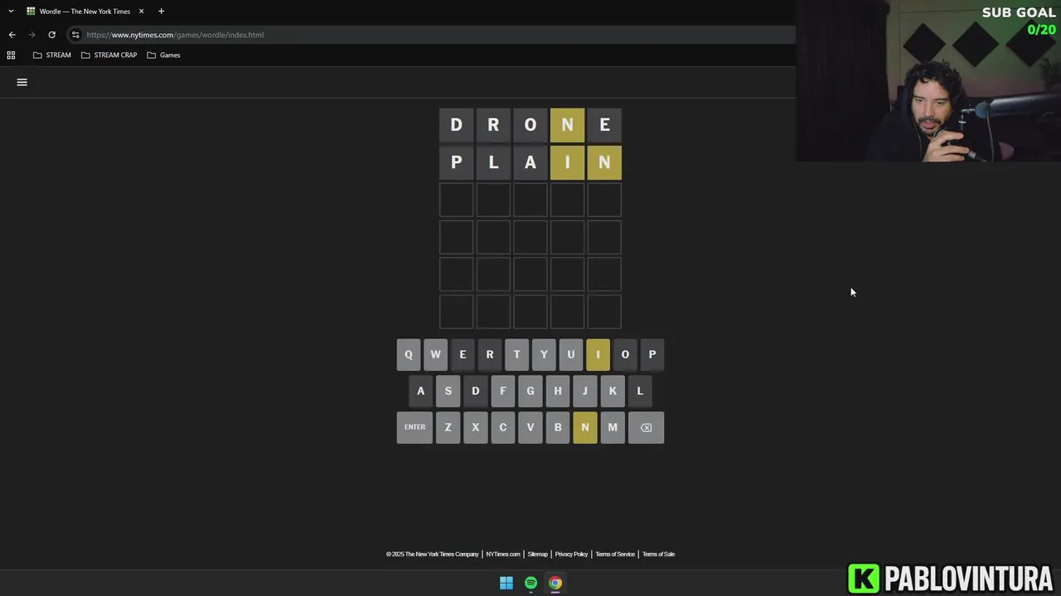The height and width of the screenshot is (596, 1061).
Task: Tap the L key on keyboard
Action: click(x=640, y=391)
